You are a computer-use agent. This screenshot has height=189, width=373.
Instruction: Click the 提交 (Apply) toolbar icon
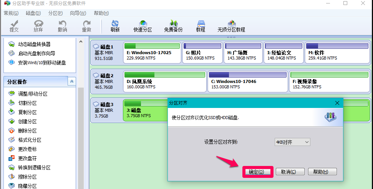coord(14,26)
